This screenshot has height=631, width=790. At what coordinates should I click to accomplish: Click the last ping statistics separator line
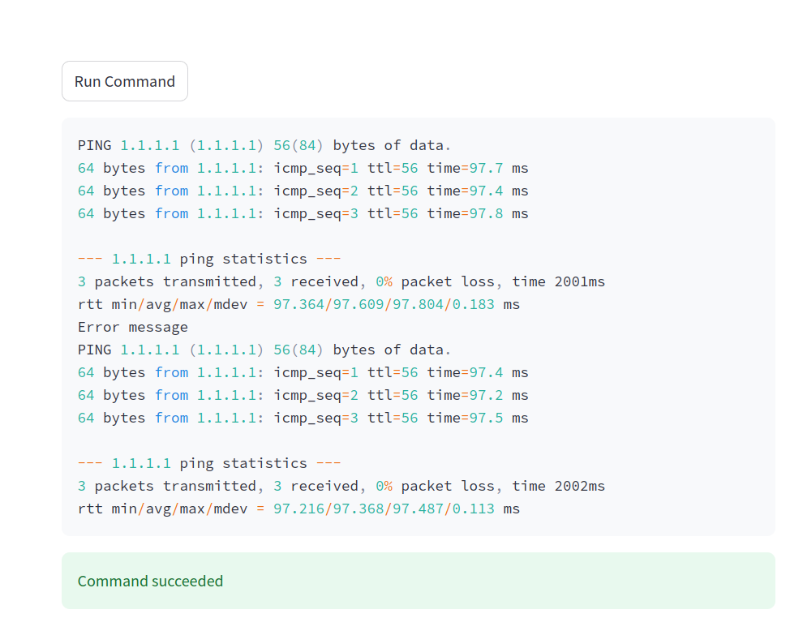(x=209, y=464)
